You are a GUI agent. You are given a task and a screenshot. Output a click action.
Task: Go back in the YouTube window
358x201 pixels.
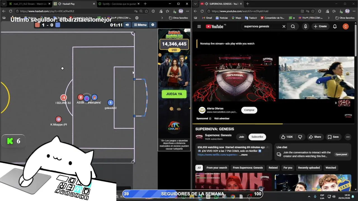click(195, 11)
